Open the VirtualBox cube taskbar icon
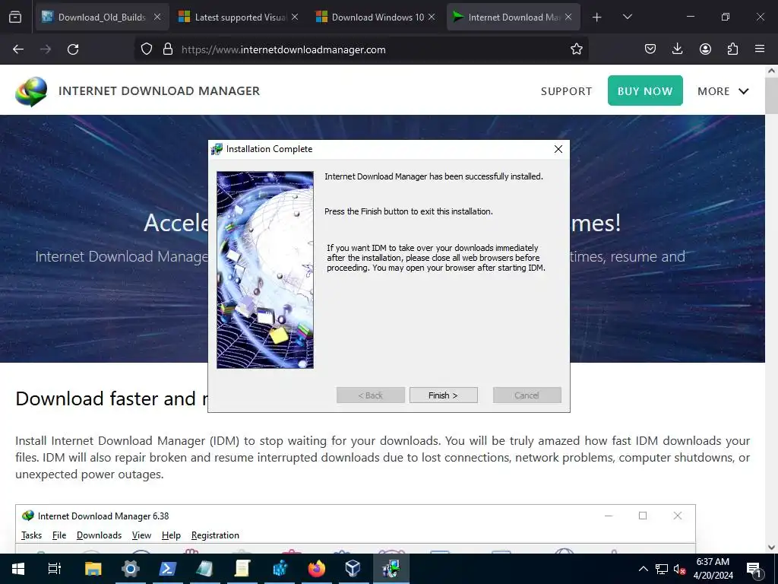Image resolution: width=778 pixels, height=584 pixels. click(x=353, y=569)
